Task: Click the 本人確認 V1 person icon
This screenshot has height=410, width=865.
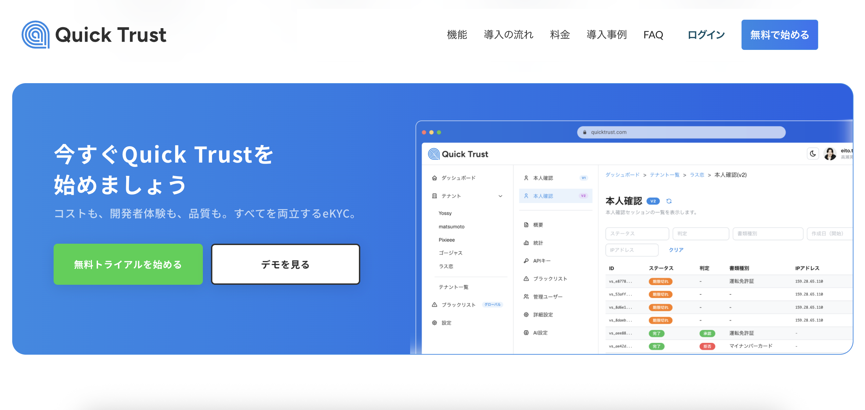Action: tap(526, 178)
